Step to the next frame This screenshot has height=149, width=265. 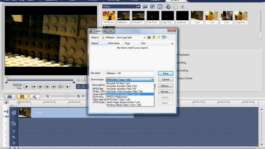(47, 87)
